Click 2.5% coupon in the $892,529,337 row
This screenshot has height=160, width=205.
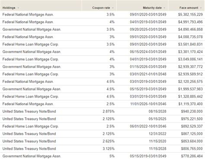(111, 126)
